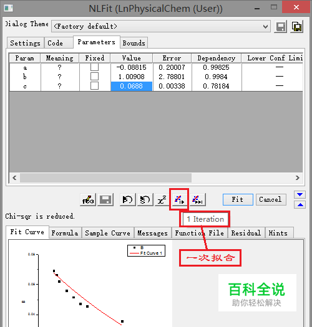Click the Save Theme As icon
Screen dimensions: 312x327
(x=297, y=27)
